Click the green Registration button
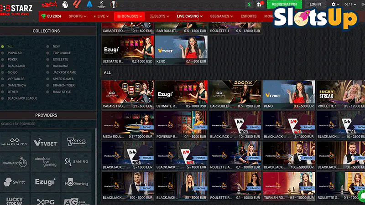The width and height of the screenshot is (365, 205). (284, 5)
